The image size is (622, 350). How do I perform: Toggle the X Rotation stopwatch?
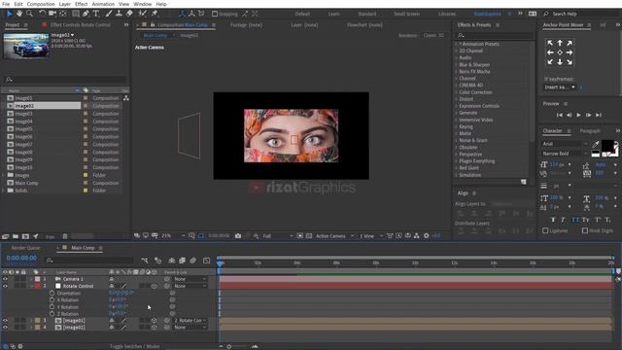point(52,300)
